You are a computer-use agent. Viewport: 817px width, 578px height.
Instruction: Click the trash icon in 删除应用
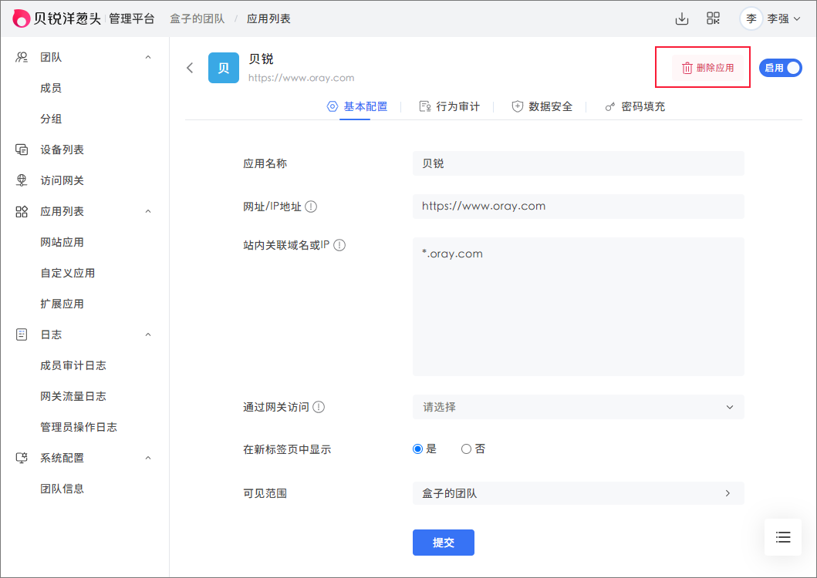(x=687, y=69)
